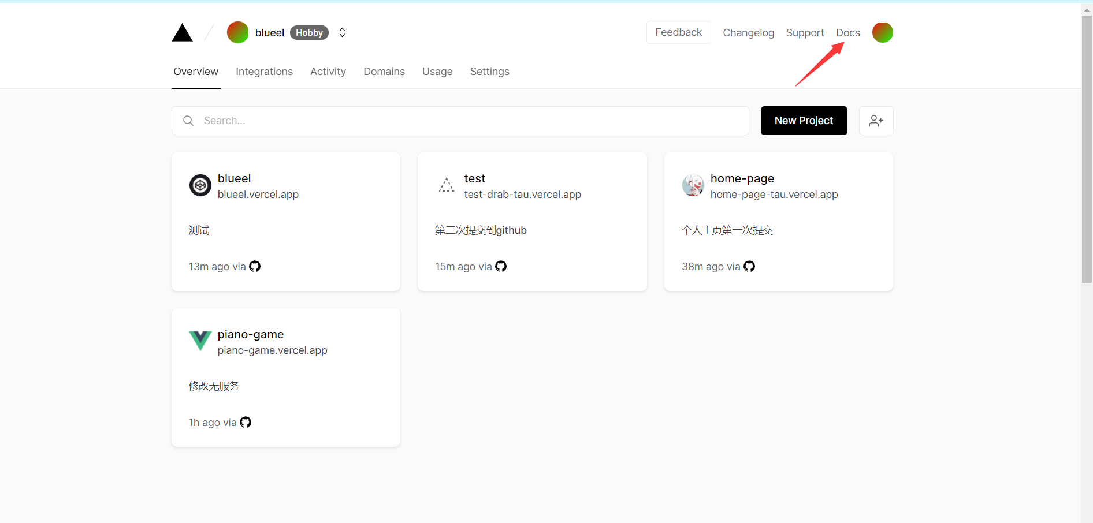This screenshot has height=523, width=1093.
Task: Click the page vertical scrollbar thumb
Action: tap(1087, 149)
